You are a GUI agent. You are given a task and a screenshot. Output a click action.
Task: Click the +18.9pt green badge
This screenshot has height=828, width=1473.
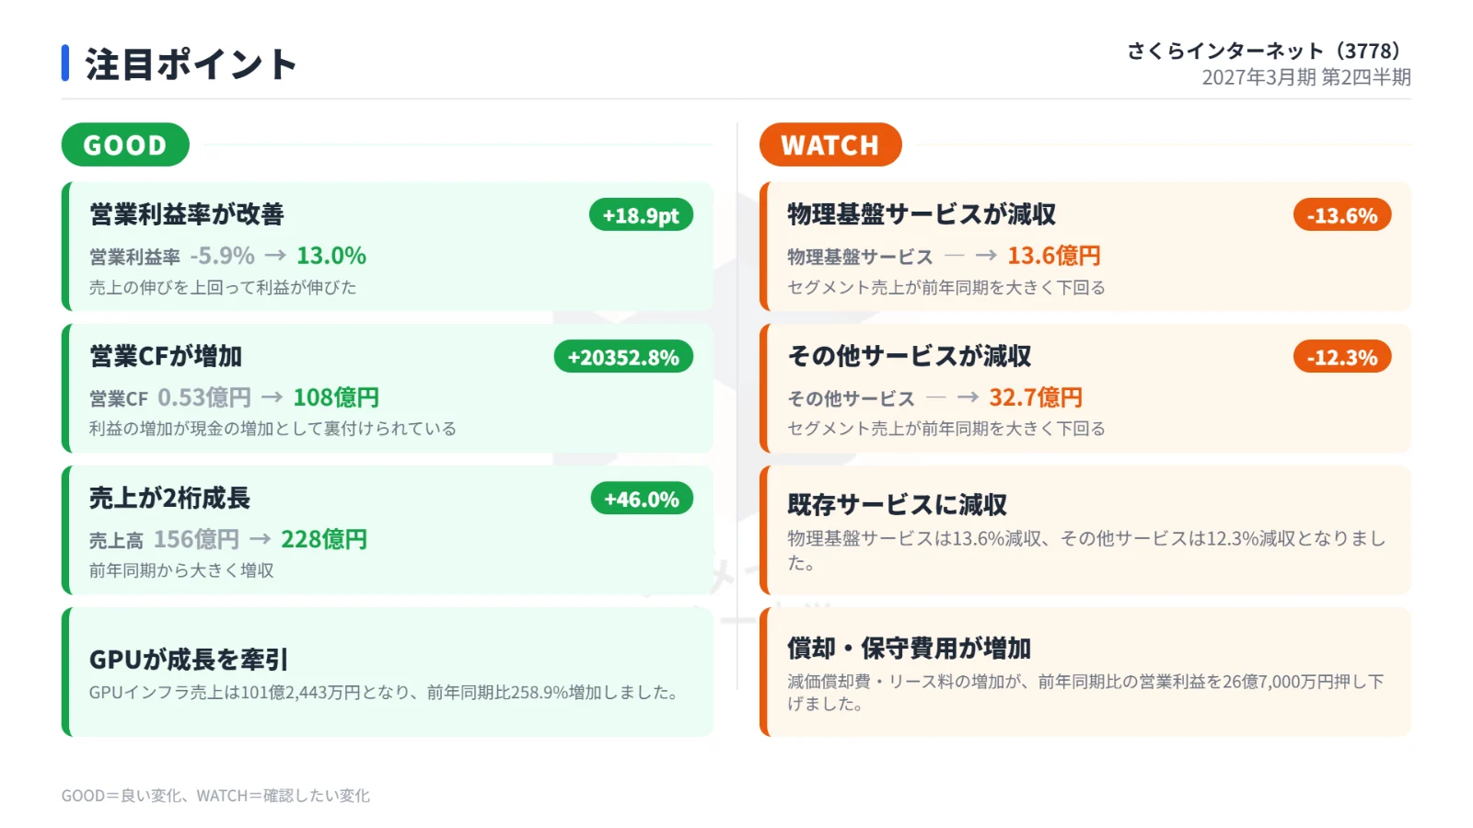pyautogui.click(x=641, y=215)
